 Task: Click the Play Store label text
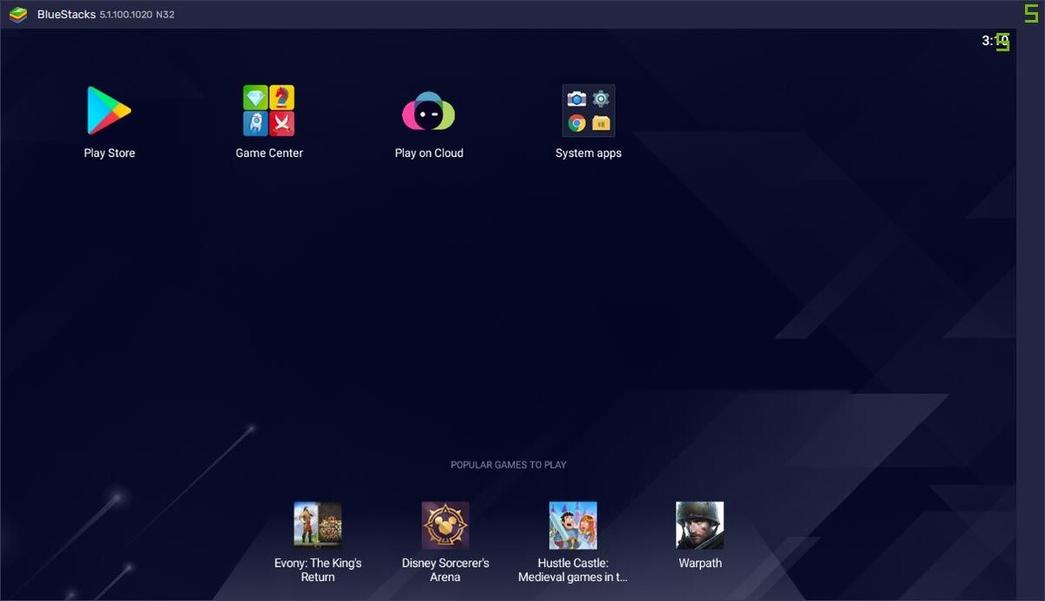pos(110,153)
